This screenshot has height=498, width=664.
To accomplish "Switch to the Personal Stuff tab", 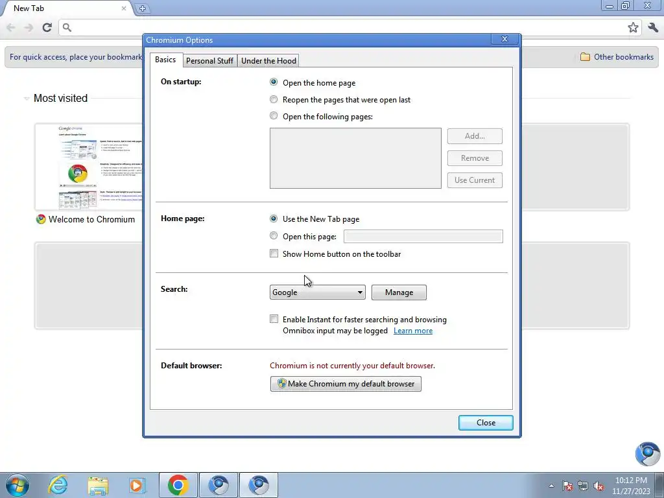I will [209, 60].
